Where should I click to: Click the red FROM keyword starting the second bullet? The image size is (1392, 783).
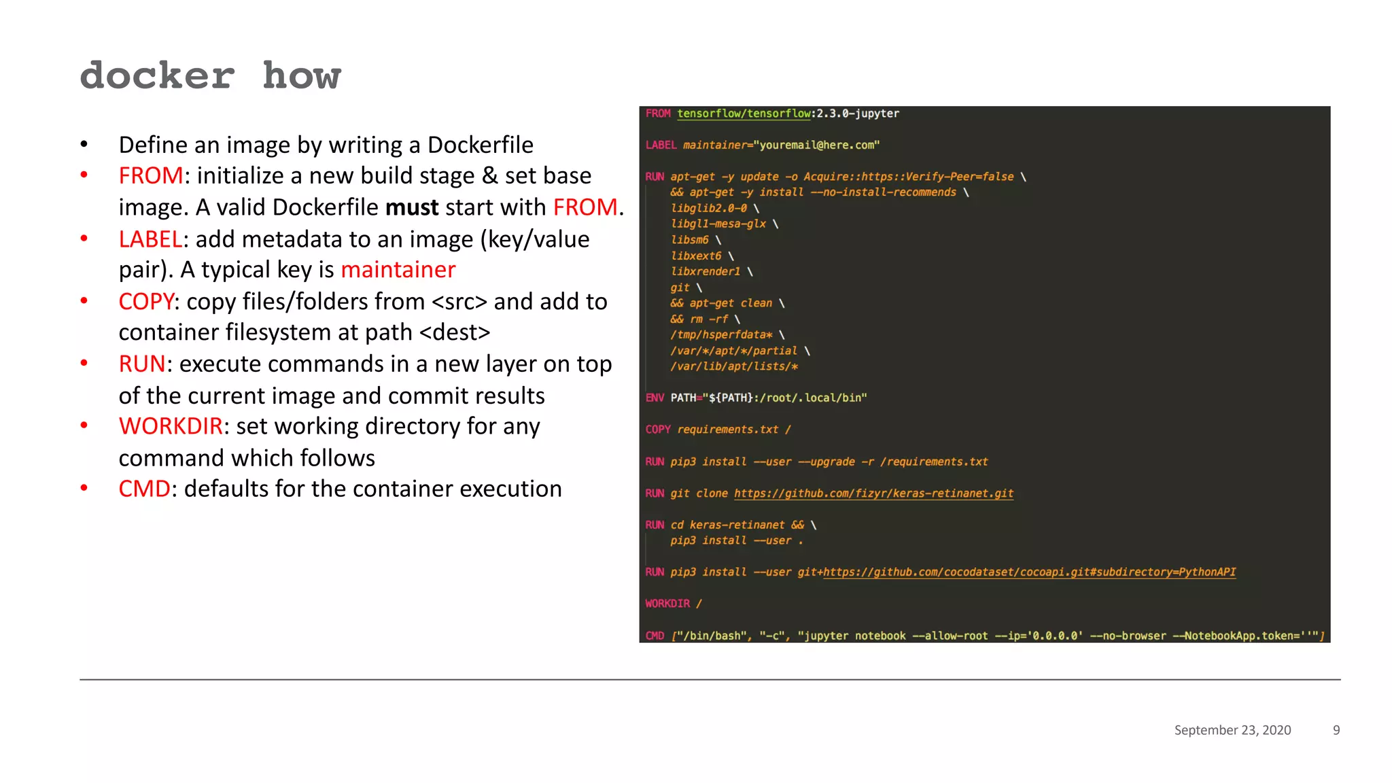(151, 175)
